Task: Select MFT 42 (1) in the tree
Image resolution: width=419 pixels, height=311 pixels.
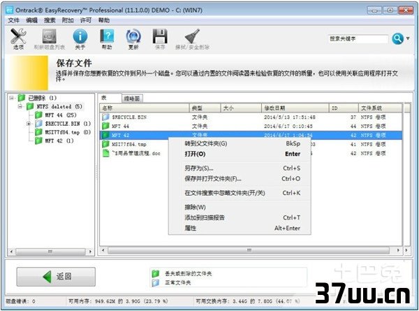Action: (59, 140)
